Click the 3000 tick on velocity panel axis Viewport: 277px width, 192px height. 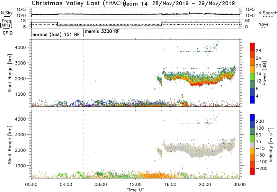point(20,135)
